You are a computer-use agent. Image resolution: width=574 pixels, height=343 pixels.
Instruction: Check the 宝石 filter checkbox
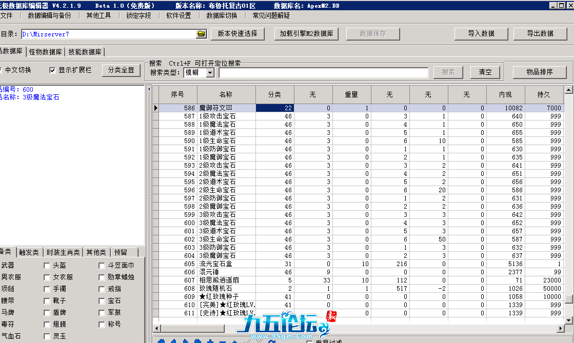pos(102,301)
